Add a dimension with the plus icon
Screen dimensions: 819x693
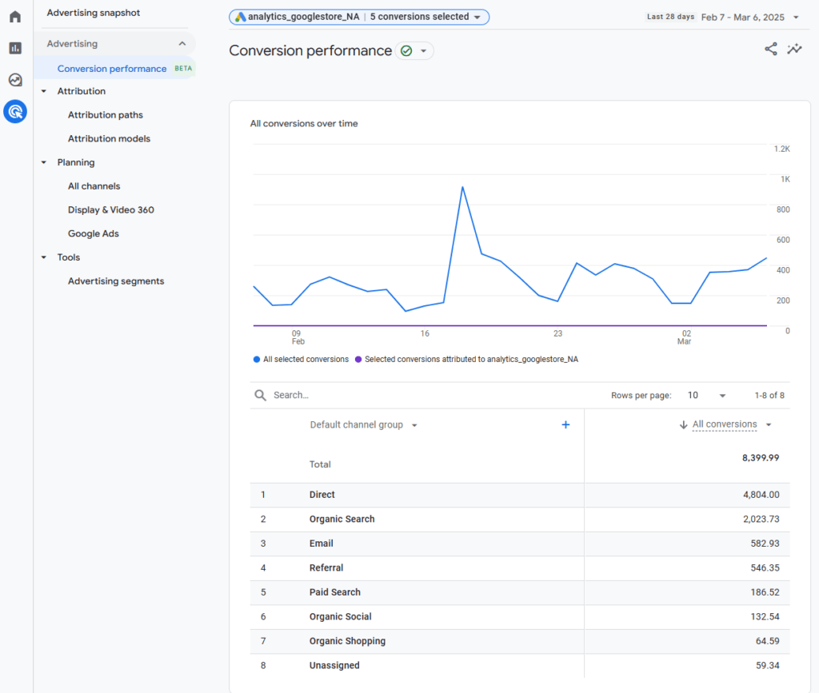coord(565,424)
